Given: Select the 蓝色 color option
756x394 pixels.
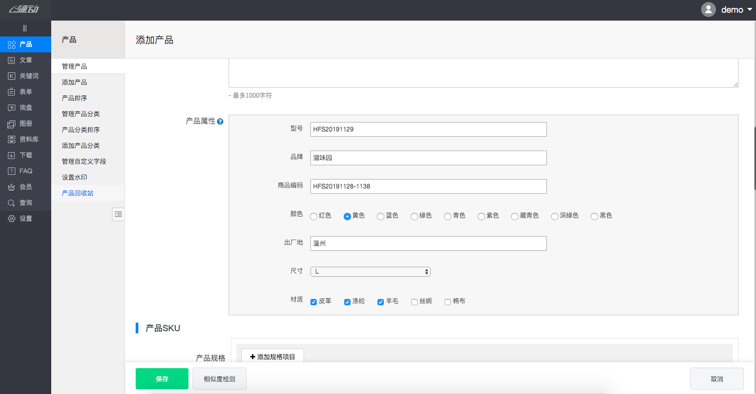Looking at the screenshot, I should [x=380, y=216].
